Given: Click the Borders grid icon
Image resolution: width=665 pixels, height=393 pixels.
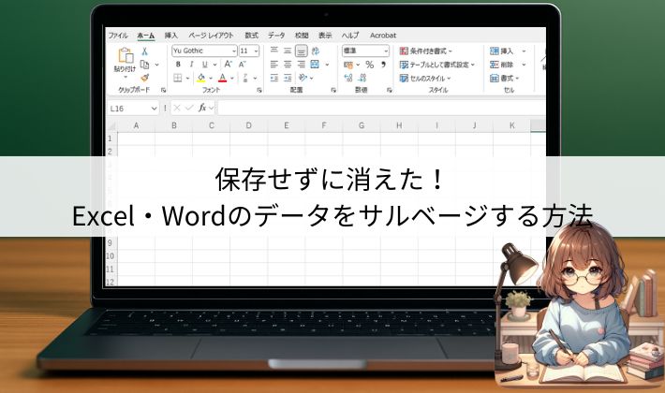Looking at the screenshot, I should (178, 78).
